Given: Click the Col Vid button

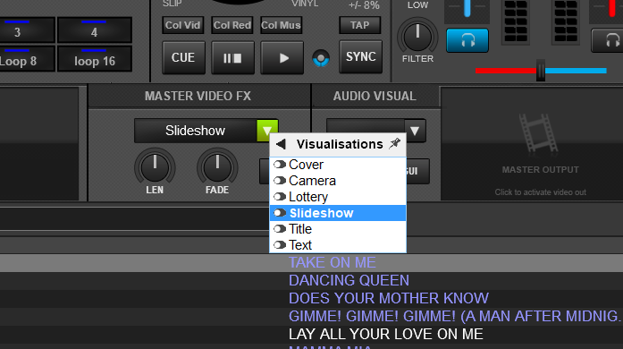Looking at the screenshot, I should pyautogui.click(x=182, y=25).
